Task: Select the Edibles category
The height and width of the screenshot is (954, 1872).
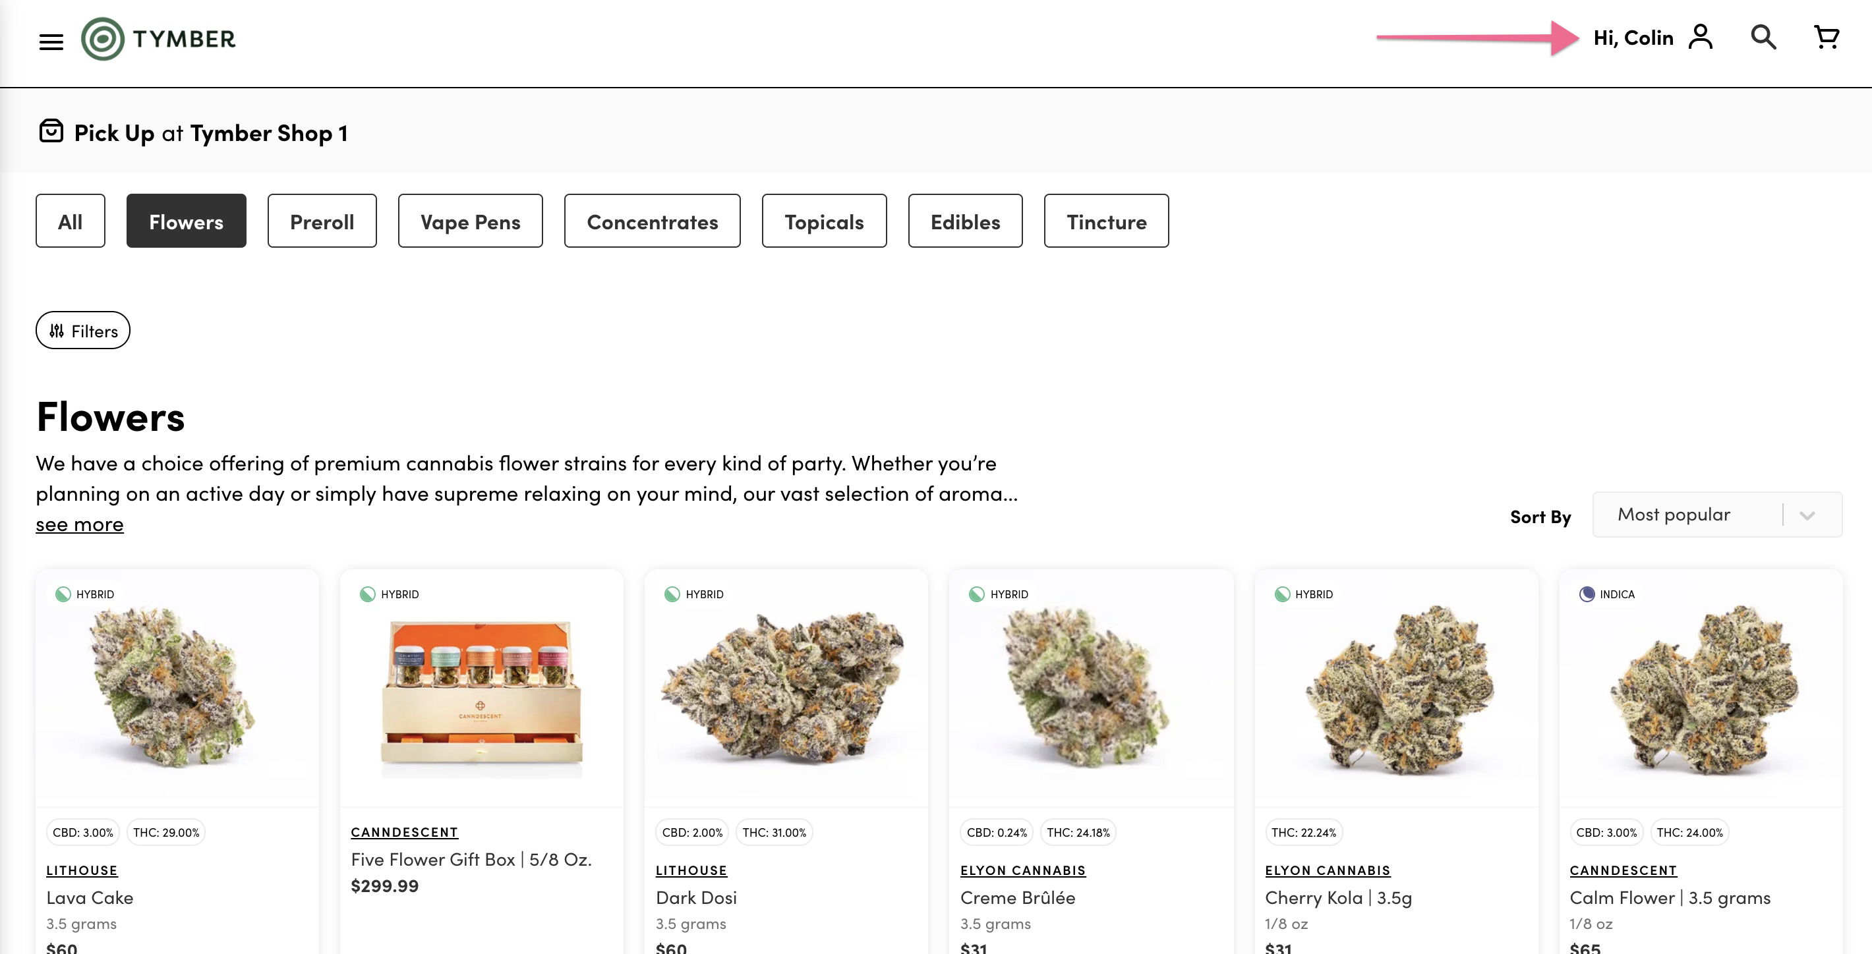Action: 965,221
